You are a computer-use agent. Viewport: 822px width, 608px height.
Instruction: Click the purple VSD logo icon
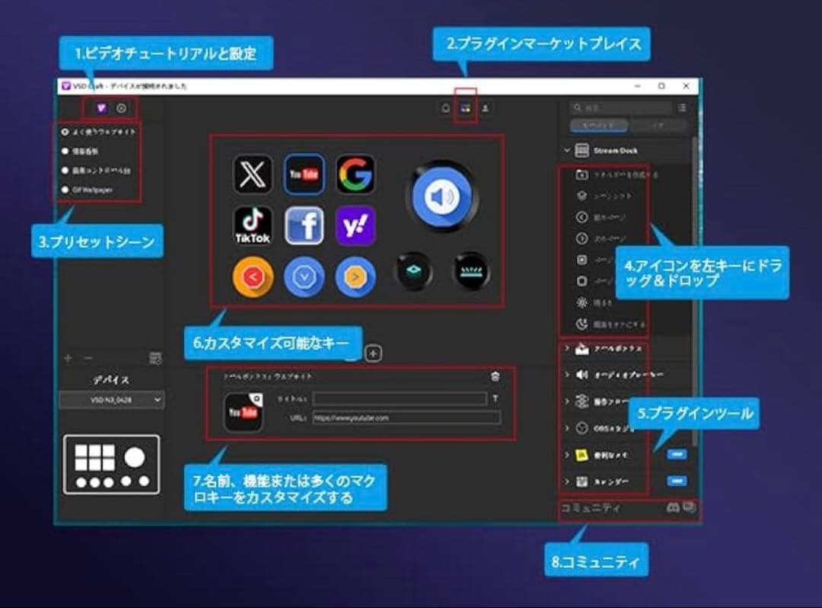102,108
